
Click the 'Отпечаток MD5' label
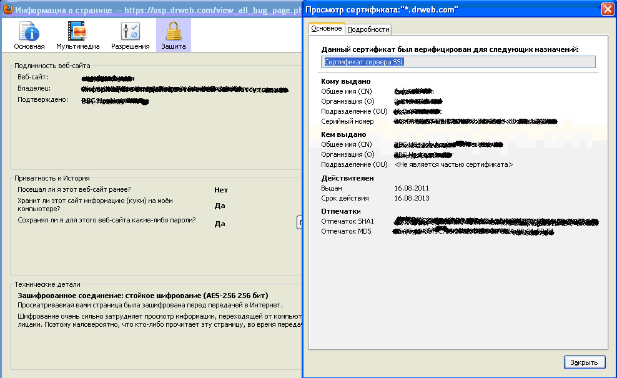coord(346,231)
